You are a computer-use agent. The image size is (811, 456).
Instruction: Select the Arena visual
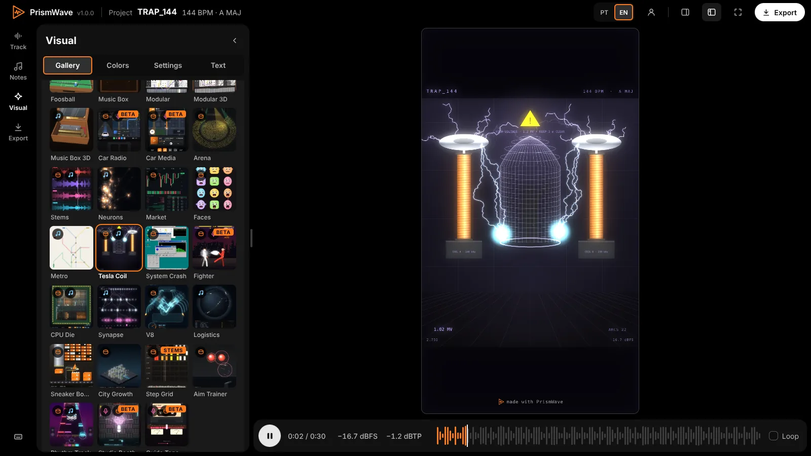tap(214, 135)
